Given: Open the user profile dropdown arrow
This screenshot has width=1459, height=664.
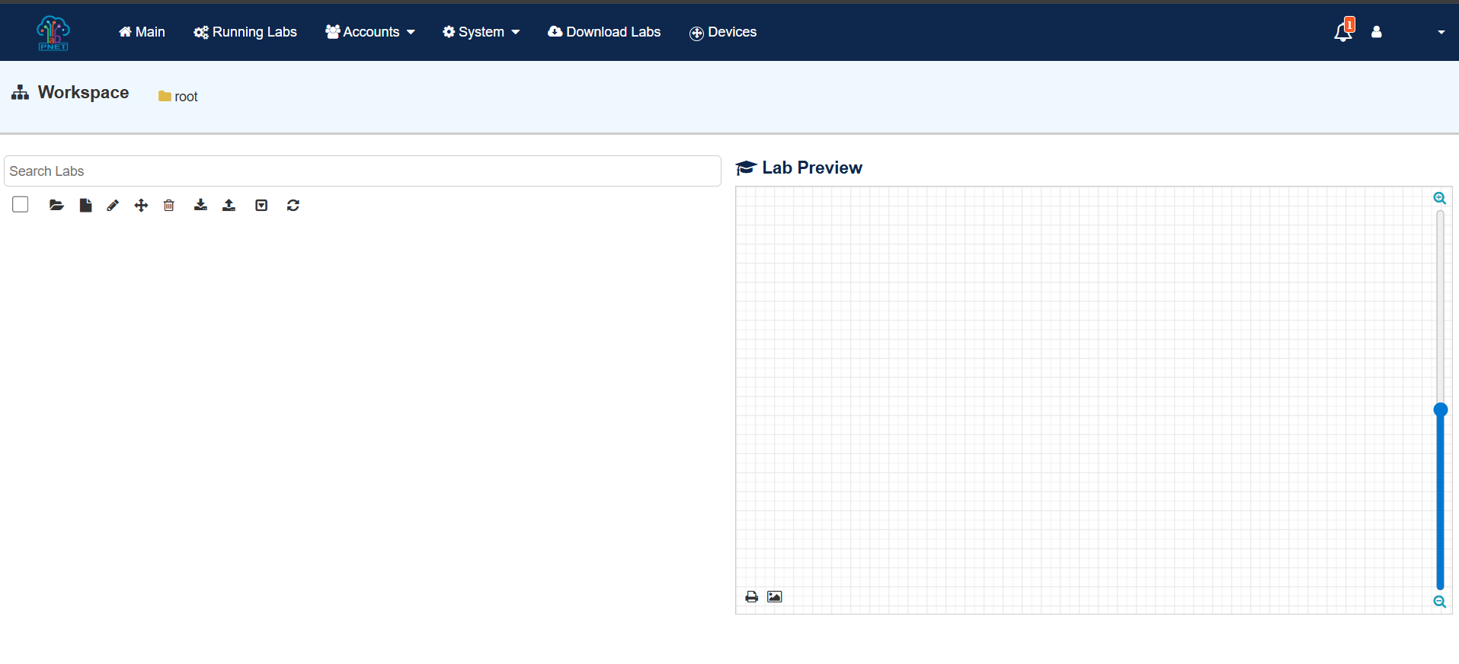Looking at the screenshot, I should point(1441,32).
